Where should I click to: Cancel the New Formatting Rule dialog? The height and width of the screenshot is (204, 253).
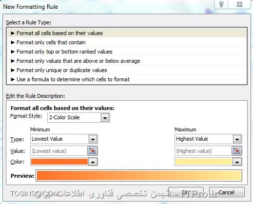click(x=227, y=192)
